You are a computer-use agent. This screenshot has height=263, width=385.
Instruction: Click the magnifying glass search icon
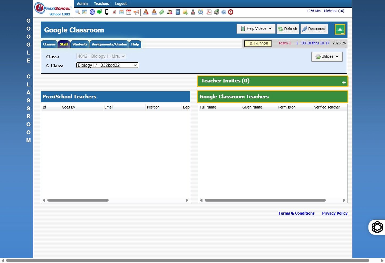tap(77, 12)
